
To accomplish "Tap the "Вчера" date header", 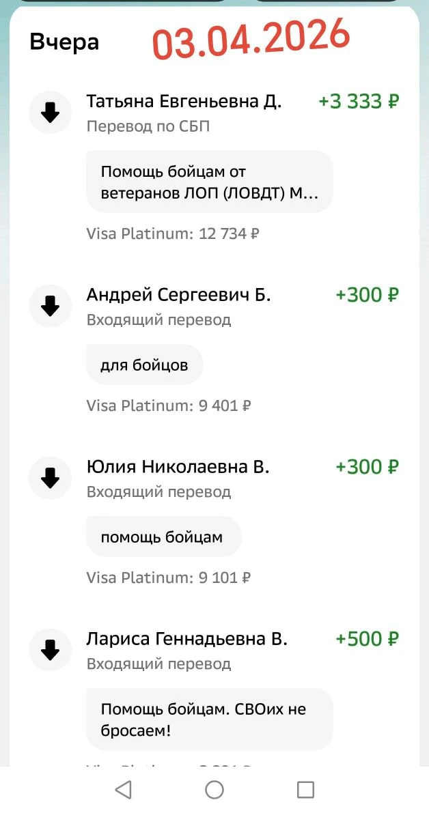I will click(x=64, y=42).
